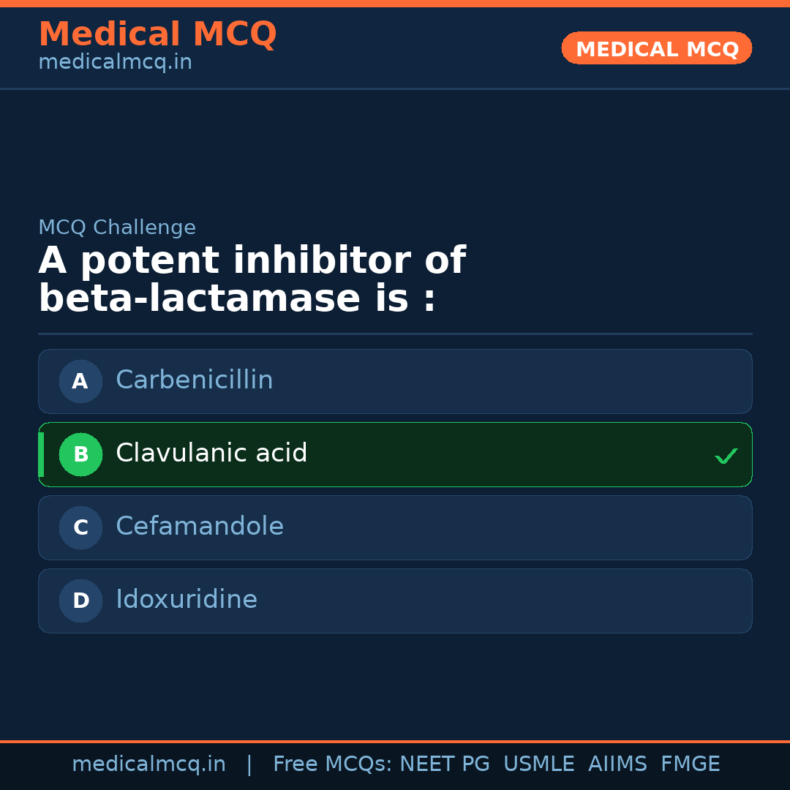This screenshot has height=790, width=790.
Task: Click the AIIMS footer text
Action: [x=617, y=764]
